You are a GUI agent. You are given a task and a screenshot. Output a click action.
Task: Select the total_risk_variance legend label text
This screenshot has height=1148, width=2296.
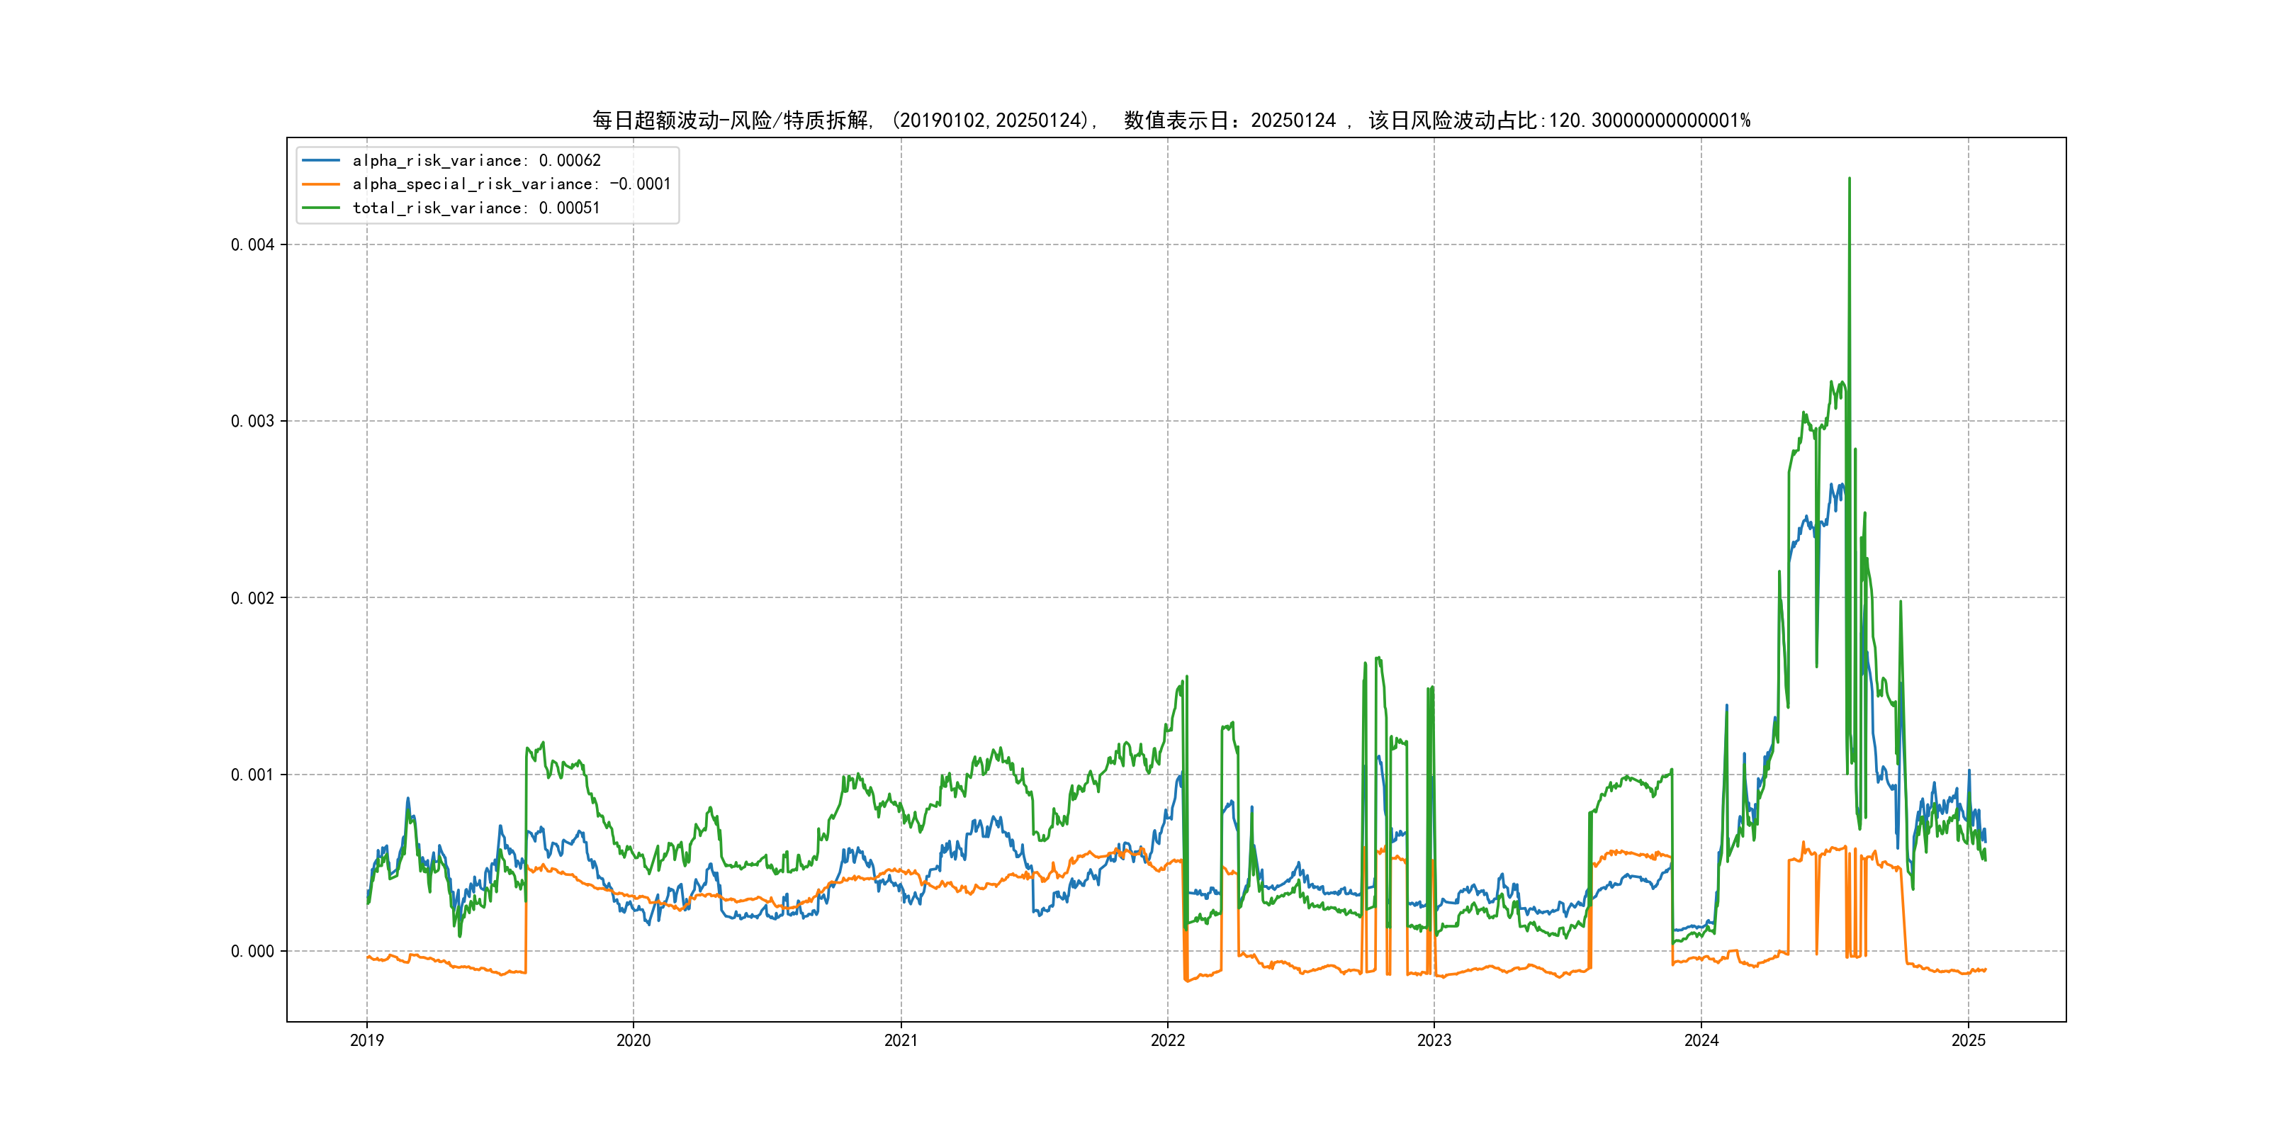click(x=476, y=208)
